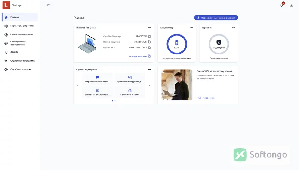The image size is (299, 170).
Task: Open Службы поддержки card options menu
Action: pyautogui.click(x=149, y=70)
